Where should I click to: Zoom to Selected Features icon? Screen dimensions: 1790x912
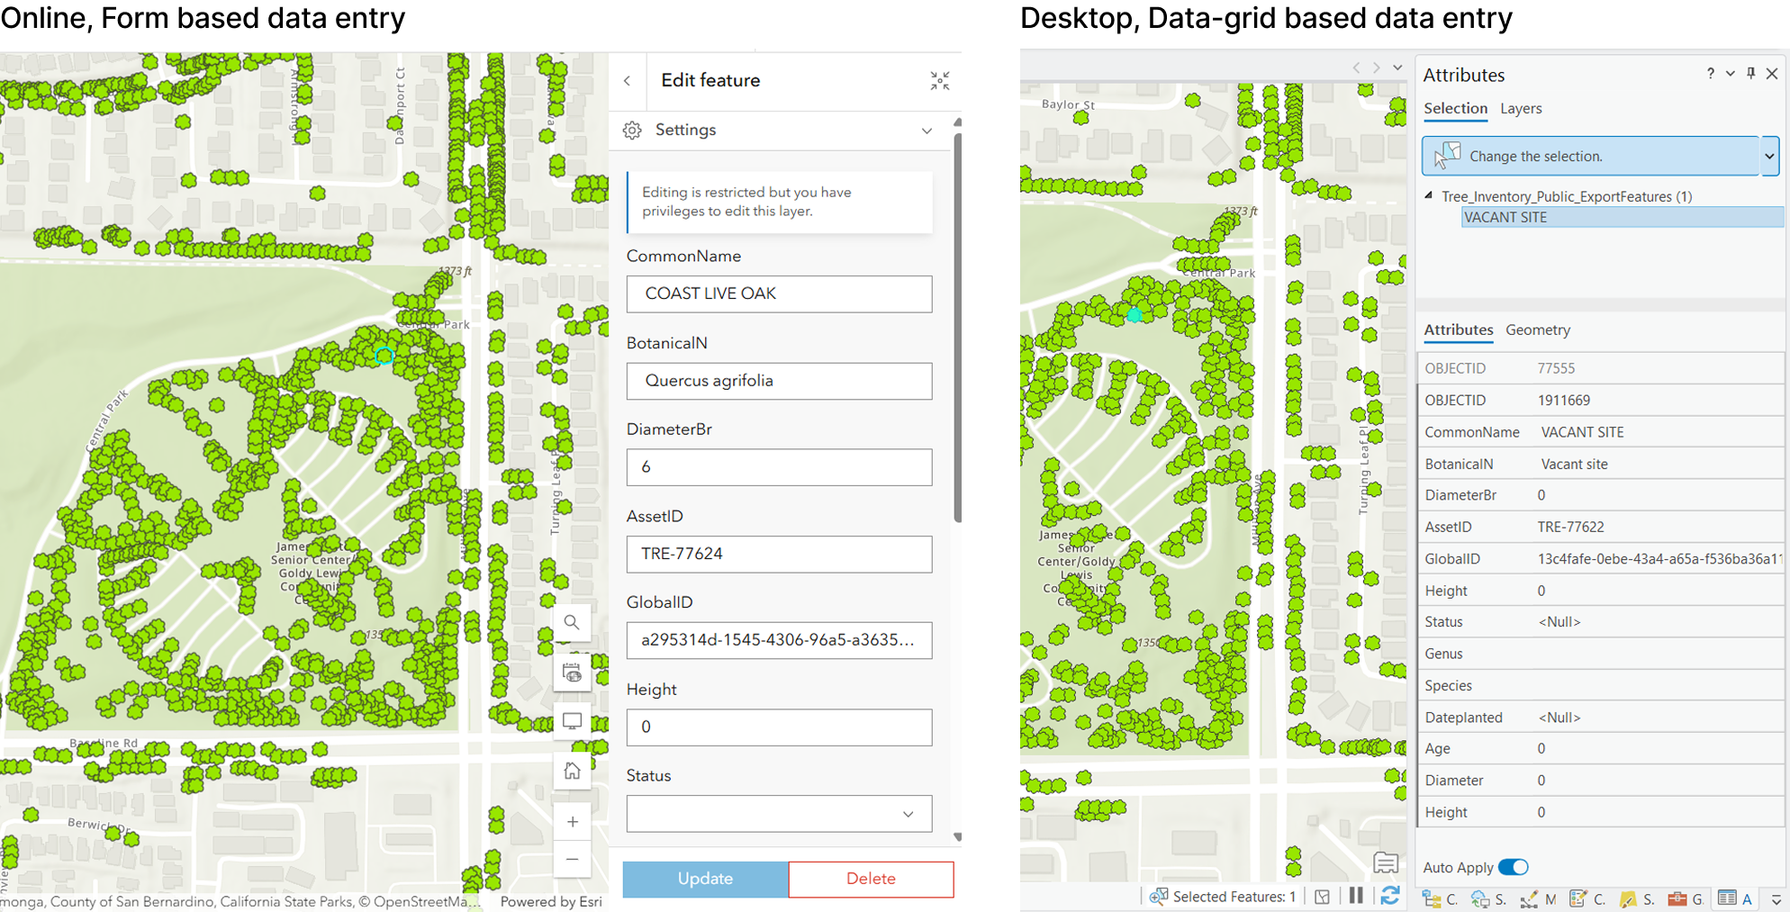tap(1158, 896)
